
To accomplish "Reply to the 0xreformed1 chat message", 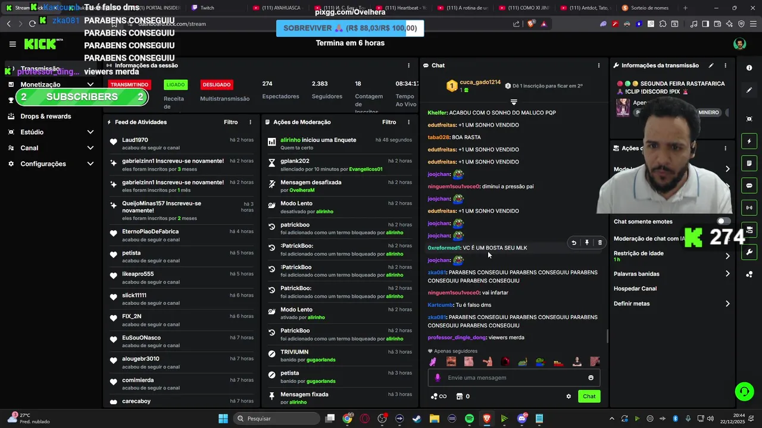I will tap(574, 243).
